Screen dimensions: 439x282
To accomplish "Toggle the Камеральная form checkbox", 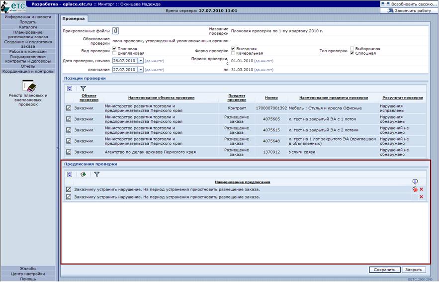I will [233, 53].
